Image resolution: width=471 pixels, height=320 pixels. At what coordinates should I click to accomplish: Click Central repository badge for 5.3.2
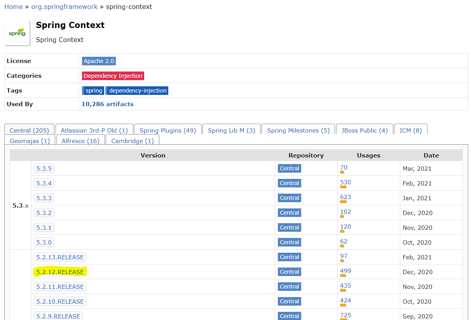click(x=290, y=213)
